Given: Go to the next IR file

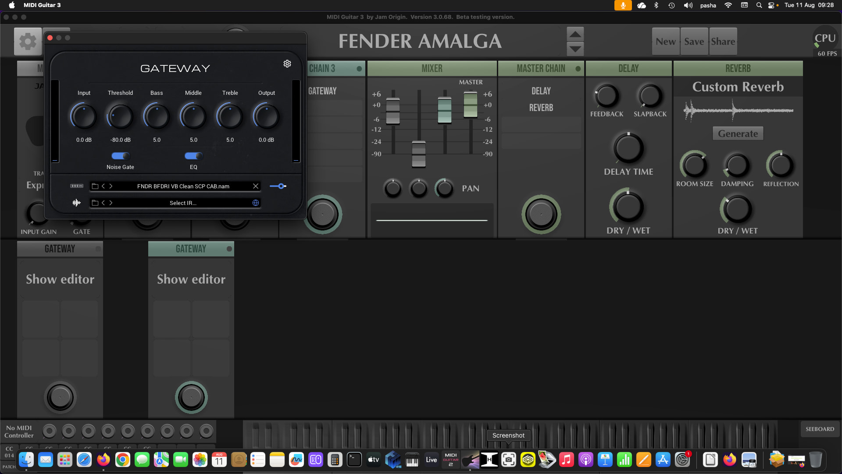Looking at the screenshot, I should click(111, 203).
